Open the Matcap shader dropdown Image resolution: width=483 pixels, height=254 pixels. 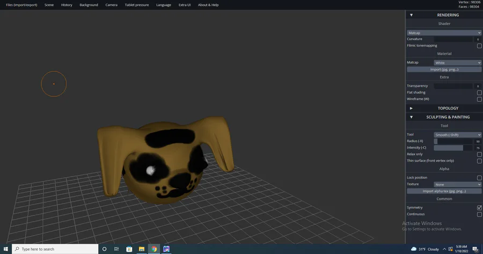click(x=444, y=33)
